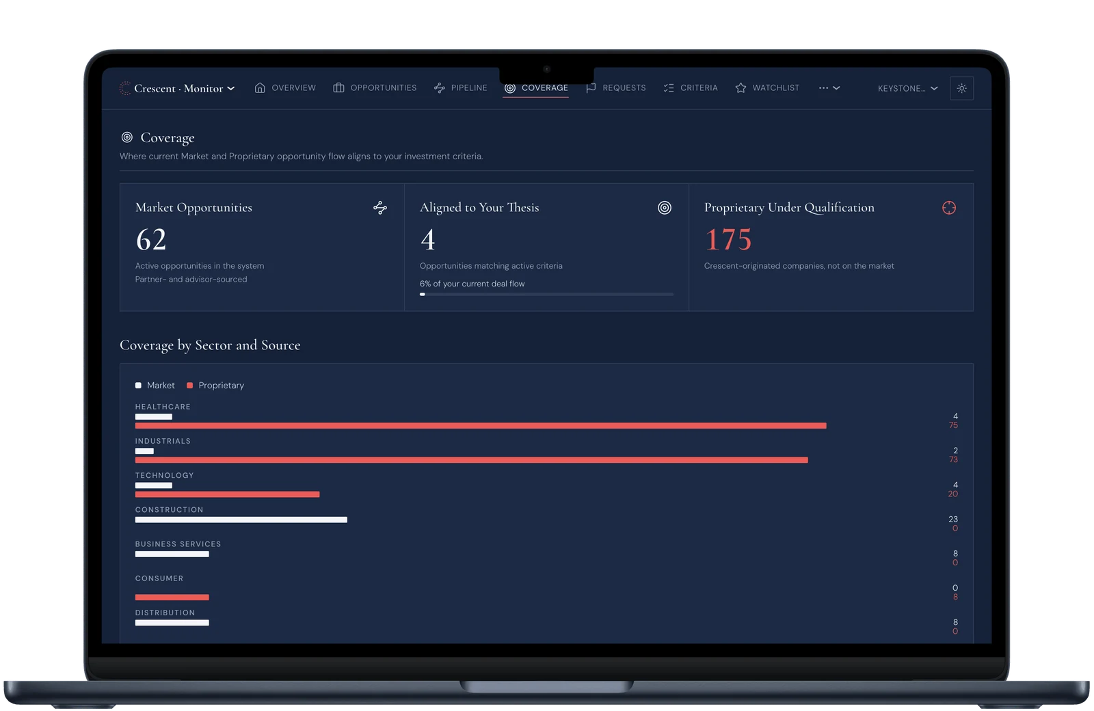This screenshot has width=1094, height=711.
Task: Click the Distribution market white bar
Action: tap(172, 623)
